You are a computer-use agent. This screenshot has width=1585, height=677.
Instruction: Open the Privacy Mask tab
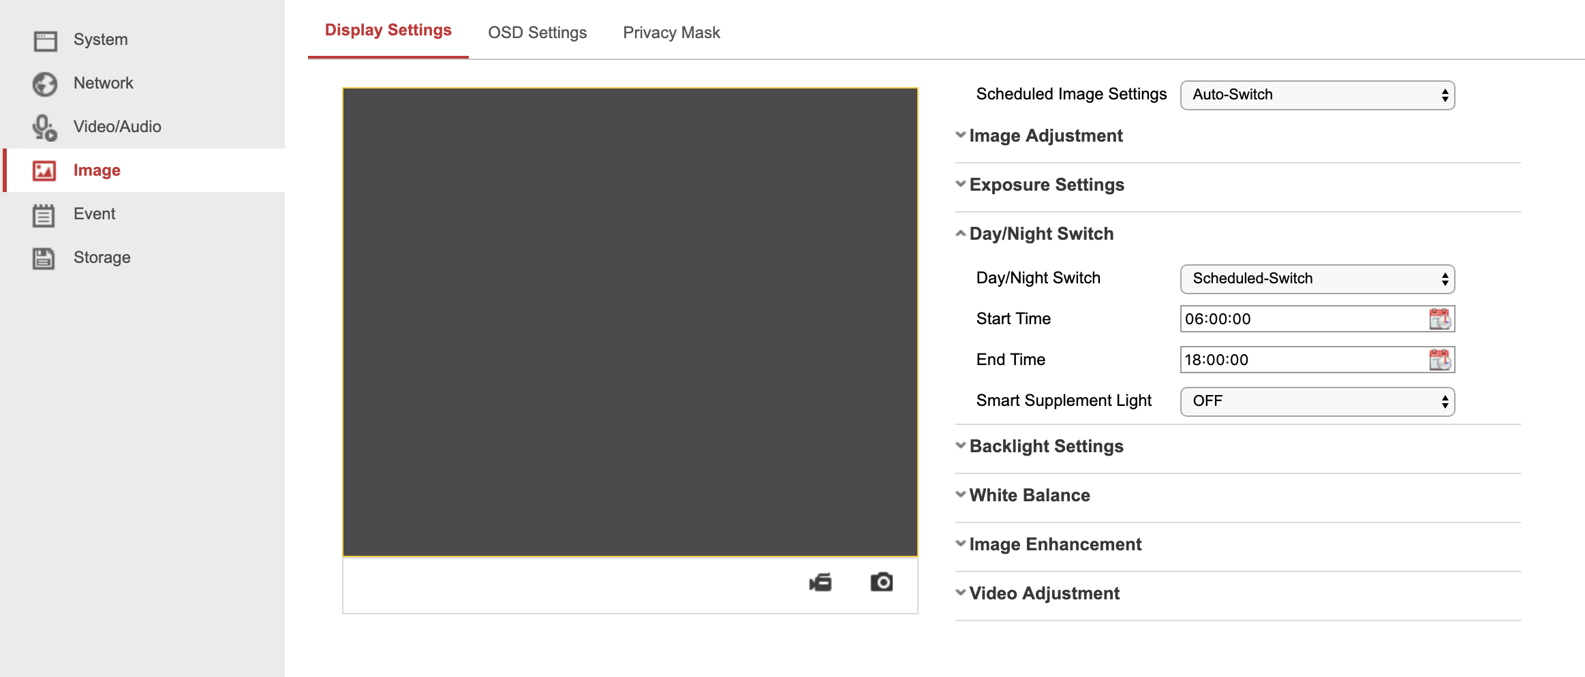coord(671,32)
